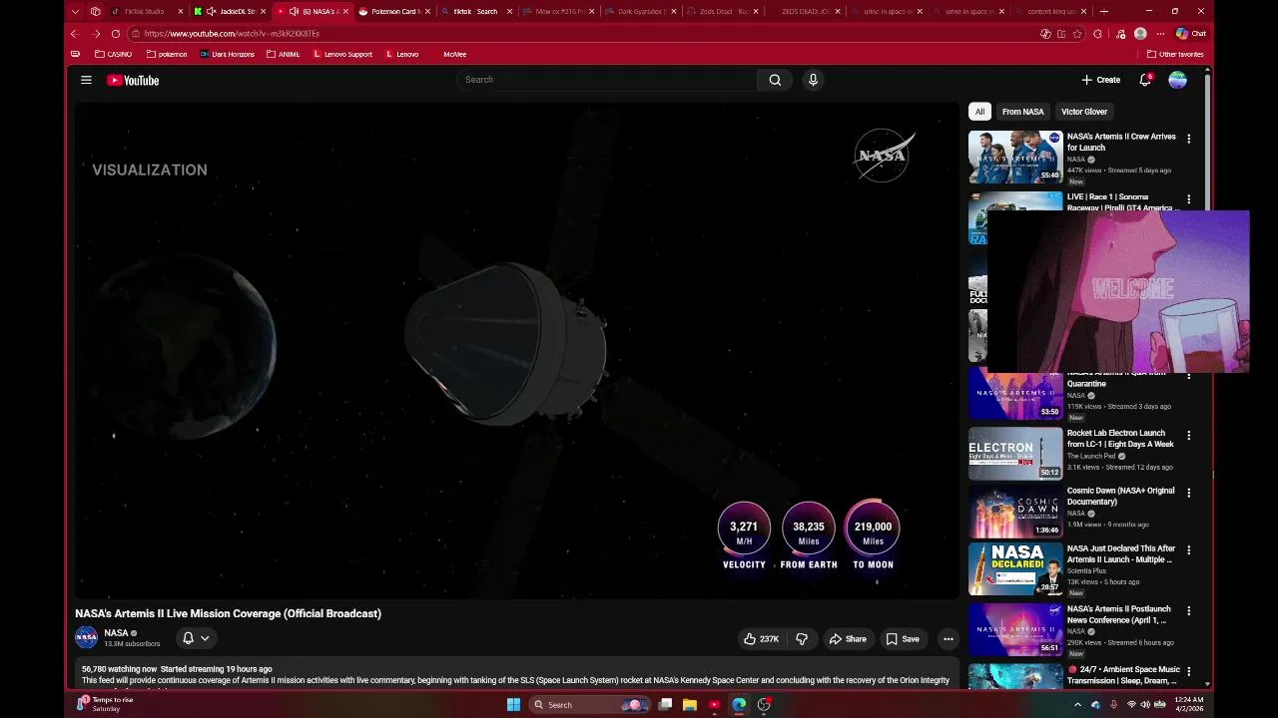Switch to the Pokemon Card tab

point(395,11)
